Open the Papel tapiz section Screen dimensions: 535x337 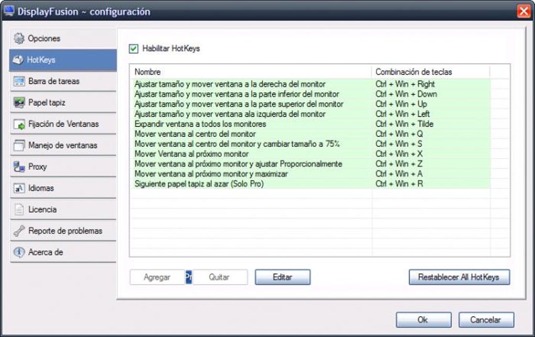point(47,102)
